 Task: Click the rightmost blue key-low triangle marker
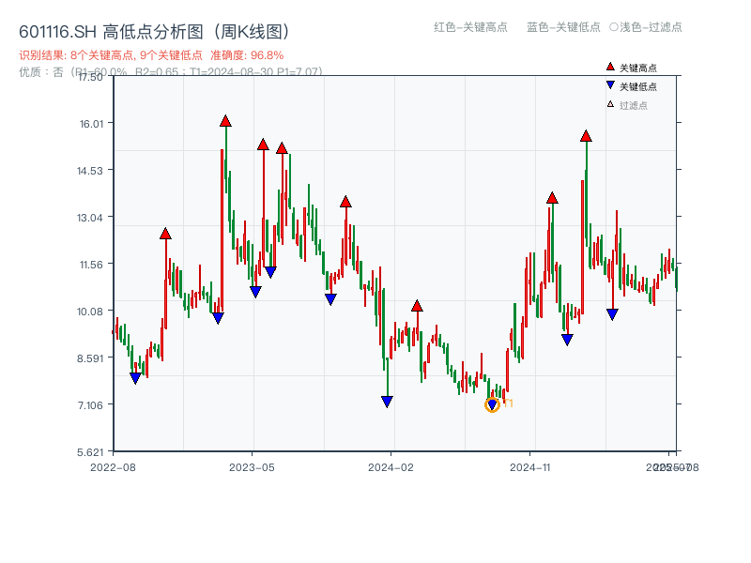tap(612, 313)
